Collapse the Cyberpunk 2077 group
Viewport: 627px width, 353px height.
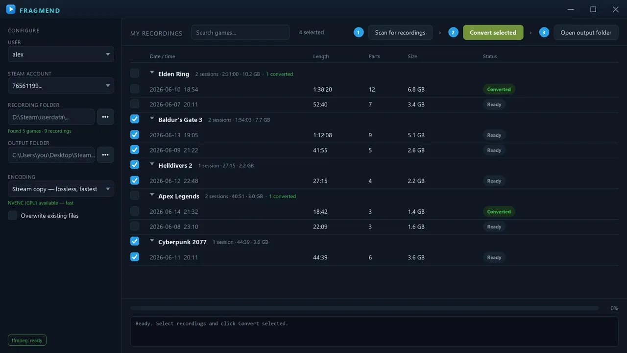[152, 241]
